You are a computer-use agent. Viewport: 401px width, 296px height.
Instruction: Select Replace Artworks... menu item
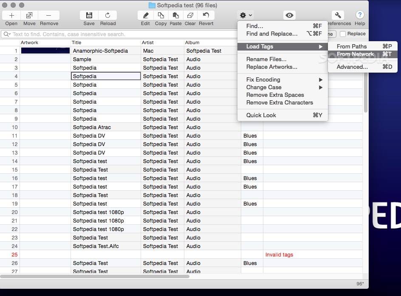click(282, 67)
